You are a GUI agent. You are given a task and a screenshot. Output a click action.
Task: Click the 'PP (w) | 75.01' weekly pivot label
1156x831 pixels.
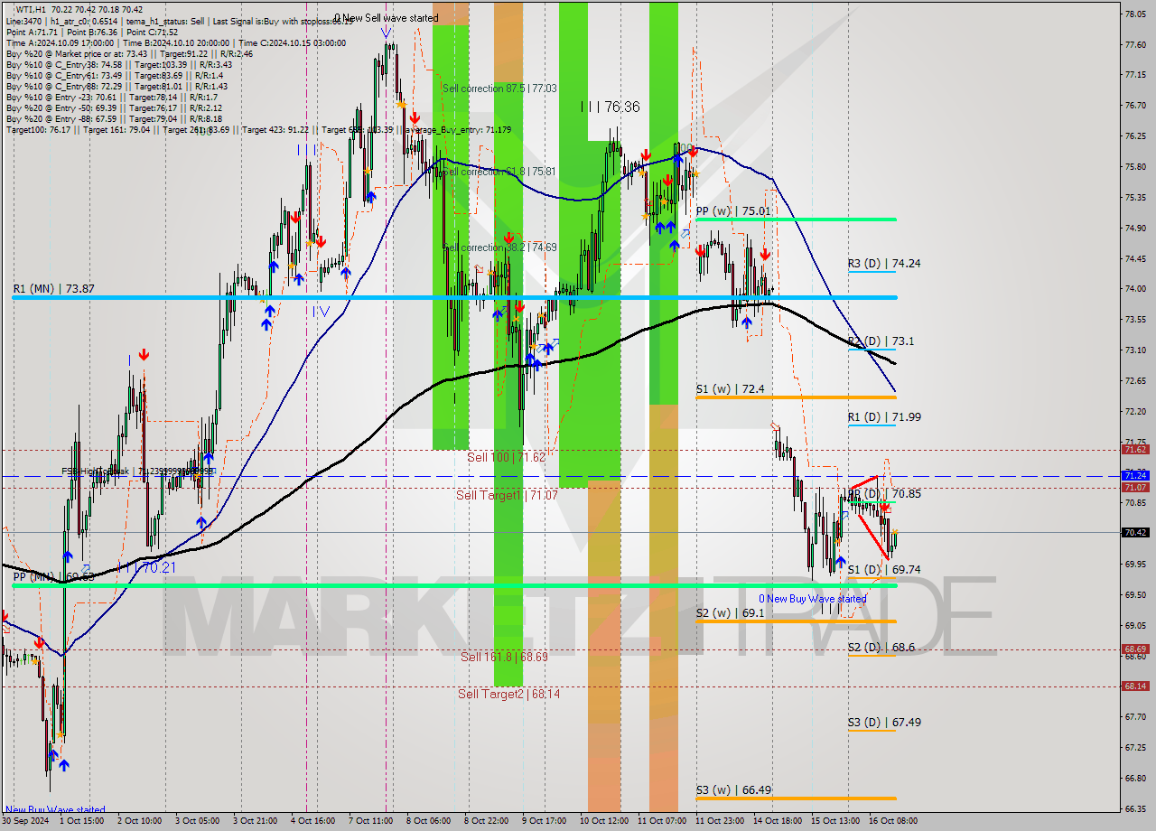[x=733, y=211]
